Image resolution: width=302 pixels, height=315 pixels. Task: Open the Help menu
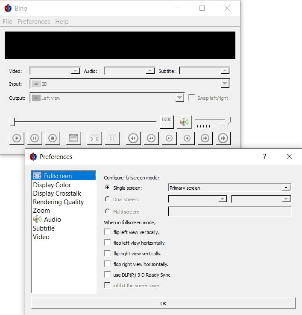(x=62, y=21)
